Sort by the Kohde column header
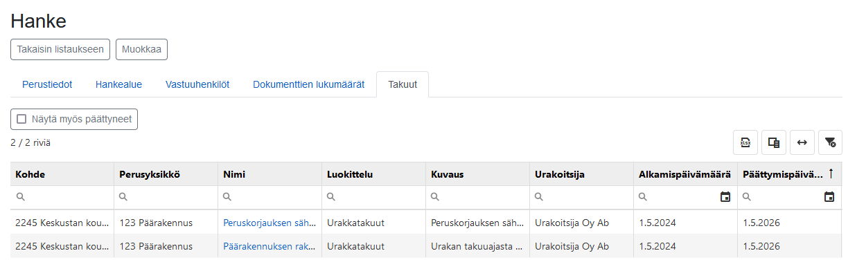 [x=62, y=174]
